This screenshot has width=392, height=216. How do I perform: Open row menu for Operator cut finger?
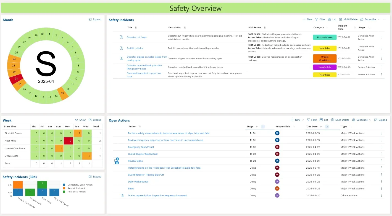[x=382, y=37]
